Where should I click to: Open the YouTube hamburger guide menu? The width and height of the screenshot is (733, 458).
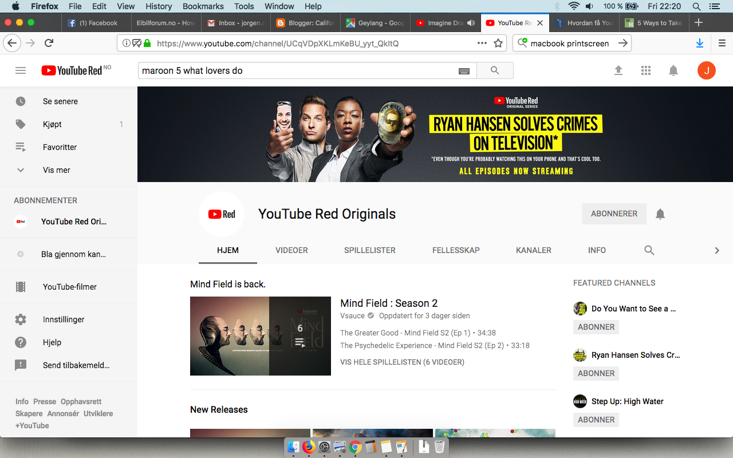pos(21,70)
